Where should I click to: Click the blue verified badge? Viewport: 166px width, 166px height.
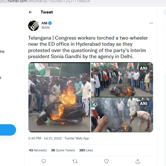(x=50, y=23)
